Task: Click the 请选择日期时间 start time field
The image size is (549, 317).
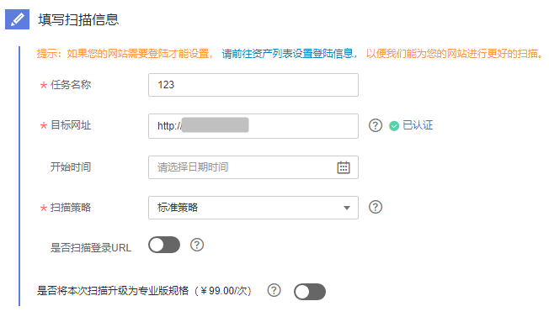Action: pyautogui.click(x=253, y=167)
